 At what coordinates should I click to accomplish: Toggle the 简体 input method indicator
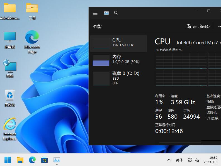pos(179,160)
